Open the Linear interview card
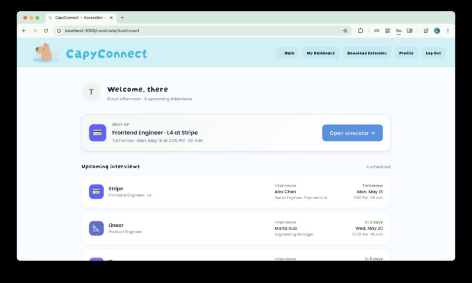 coord(236,228)
